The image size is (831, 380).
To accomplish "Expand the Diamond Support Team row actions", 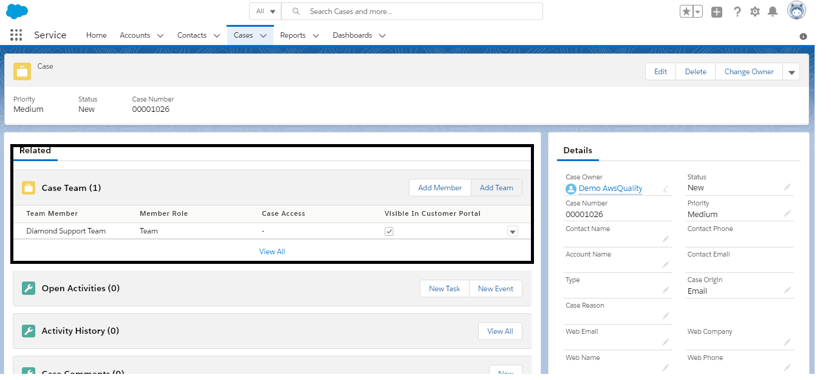I will pos(513,232).
